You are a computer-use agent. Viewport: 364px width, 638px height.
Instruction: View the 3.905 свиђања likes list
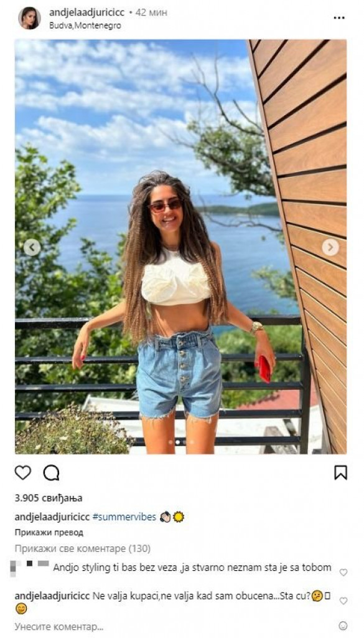click(x=49, y=498)
